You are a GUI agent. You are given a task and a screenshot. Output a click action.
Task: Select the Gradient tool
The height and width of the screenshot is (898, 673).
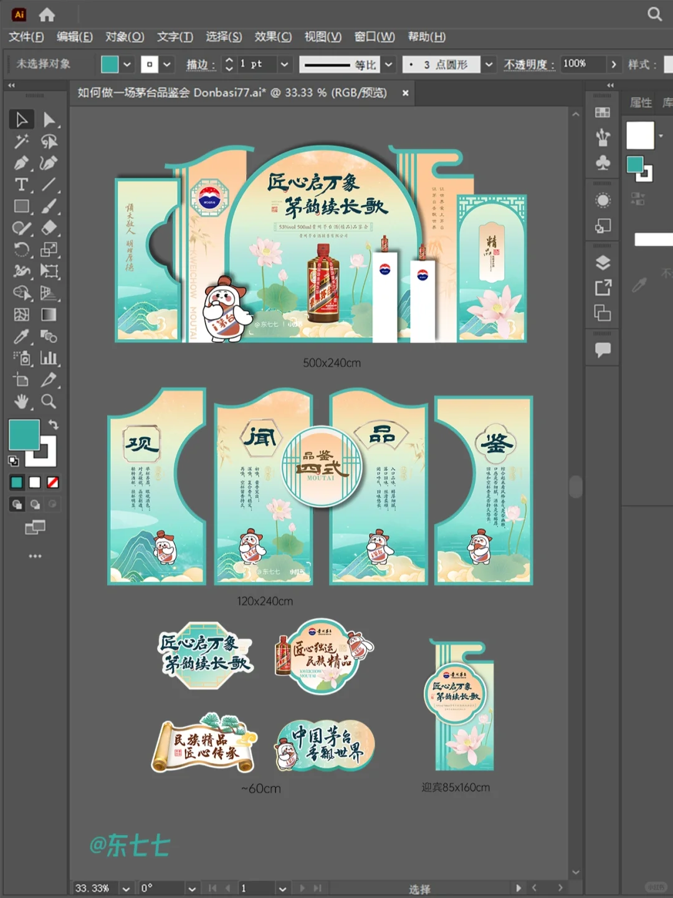click(49, 315)
